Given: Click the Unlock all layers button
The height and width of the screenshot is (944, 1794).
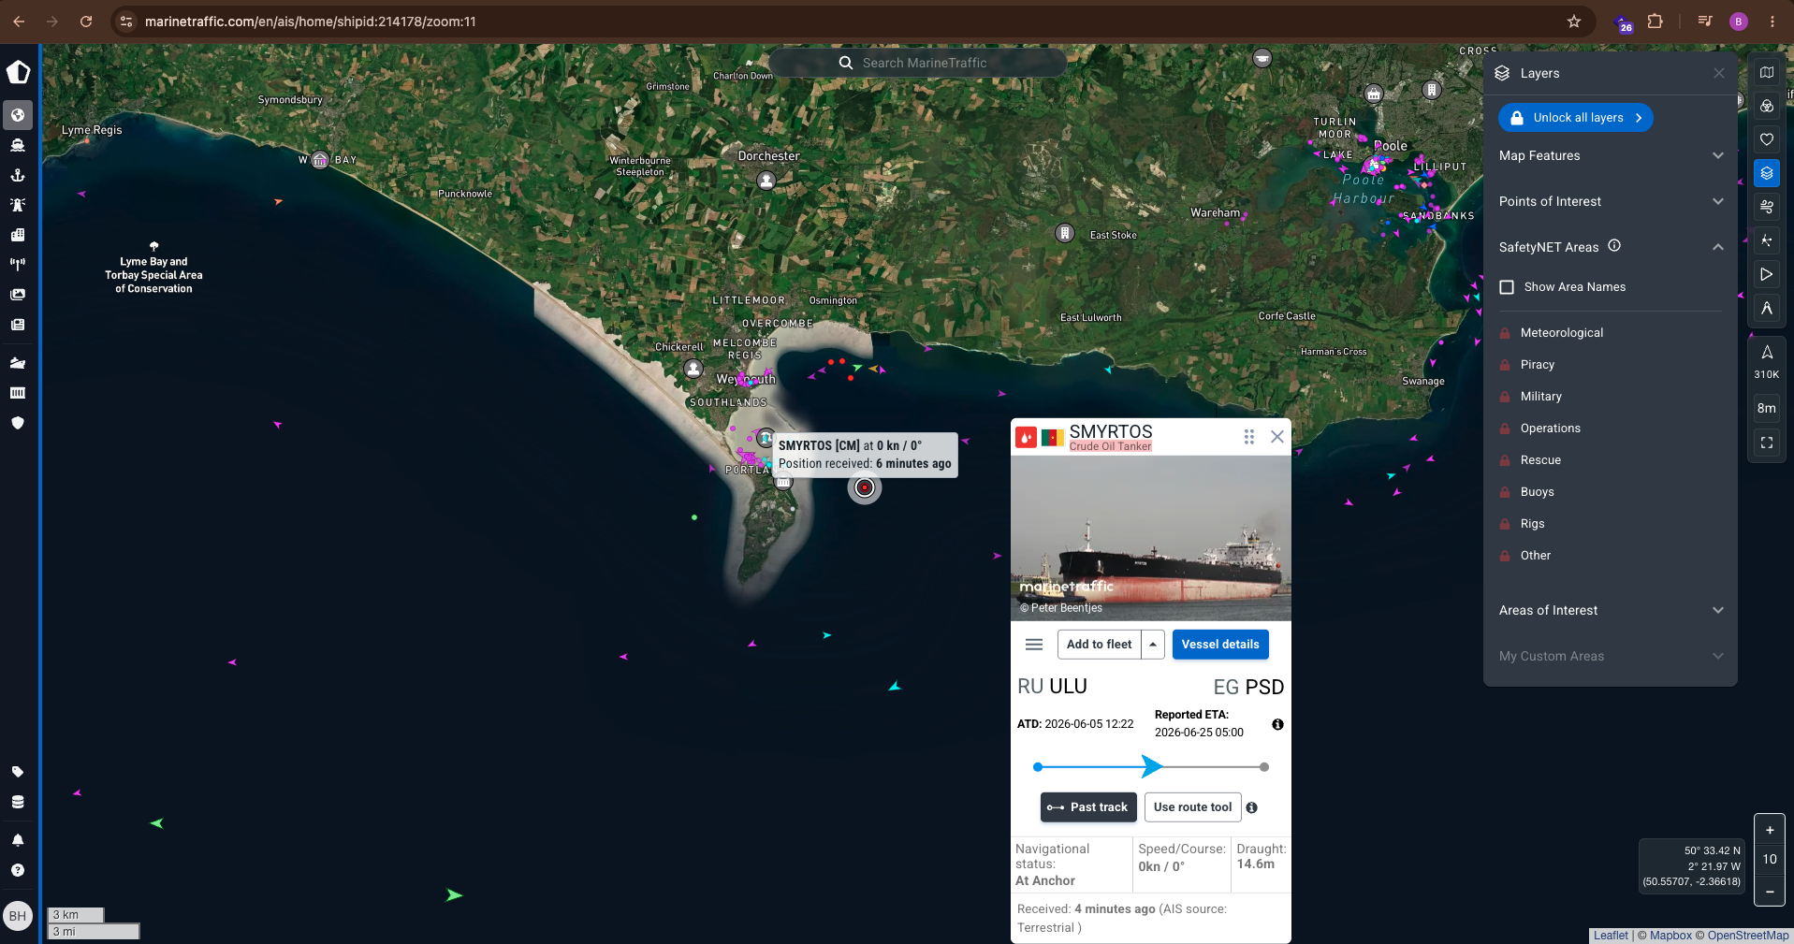Looking at the screenshot, I should coord(1576,118).
